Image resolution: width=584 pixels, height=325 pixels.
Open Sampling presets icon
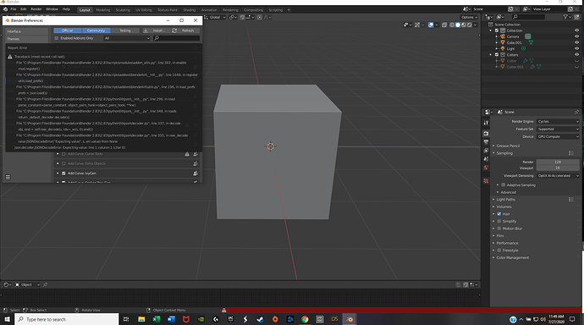(570, 153)
